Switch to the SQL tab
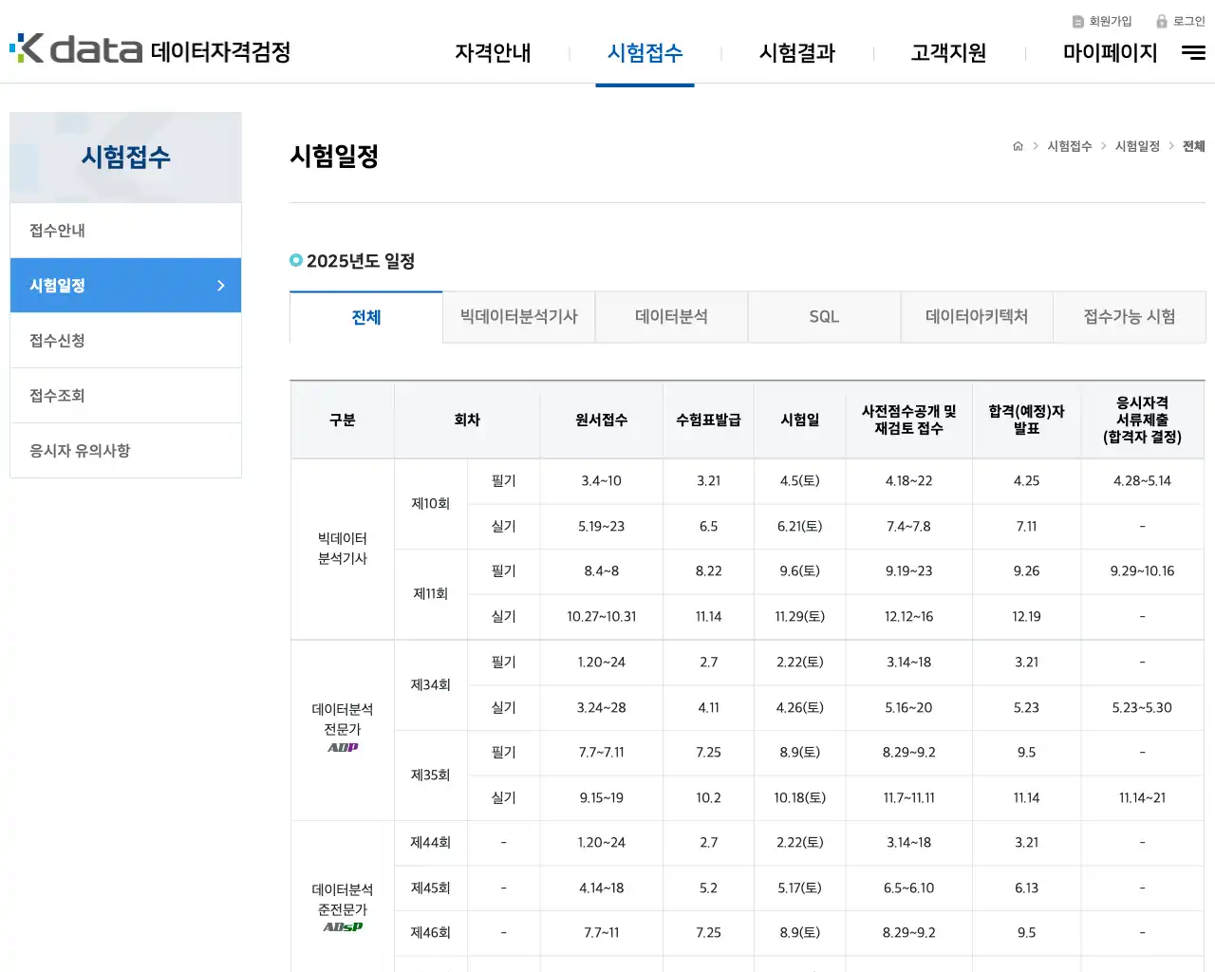 click(x=824, y=317)
